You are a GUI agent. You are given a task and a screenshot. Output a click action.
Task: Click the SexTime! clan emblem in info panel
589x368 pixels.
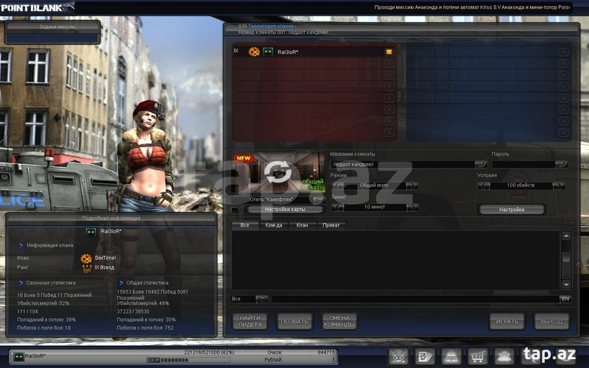86,258
